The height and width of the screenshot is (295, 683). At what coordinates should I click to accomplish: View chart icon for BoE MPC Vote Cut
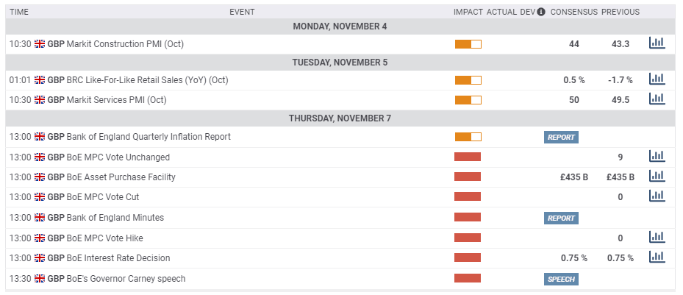pyautogui.click(x=657, y=196)
